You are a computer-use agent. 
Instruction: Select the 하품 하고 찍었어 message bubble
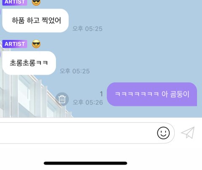tap(35, 21)
